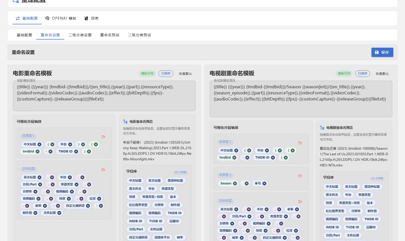Delete TV 目录层 1 via trash icon

tap(300, 143)
